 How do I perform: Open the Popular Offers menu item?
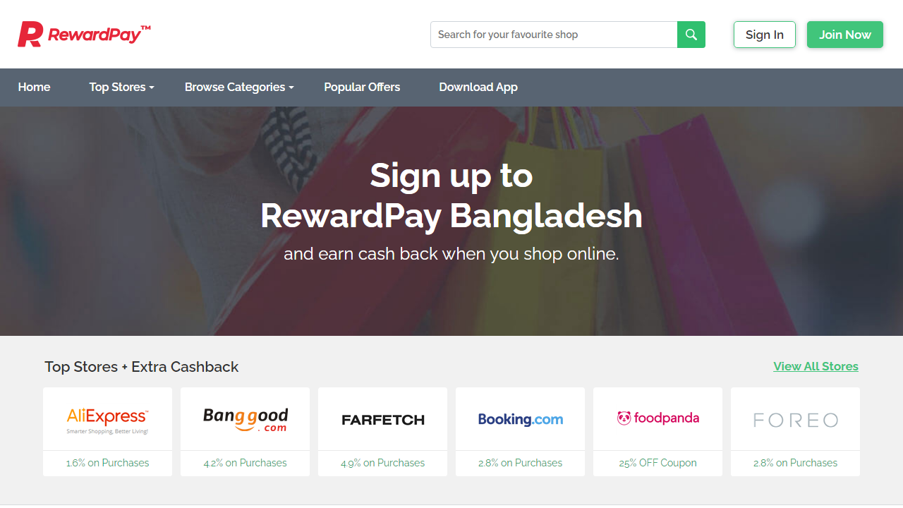[x=362, y=87]
